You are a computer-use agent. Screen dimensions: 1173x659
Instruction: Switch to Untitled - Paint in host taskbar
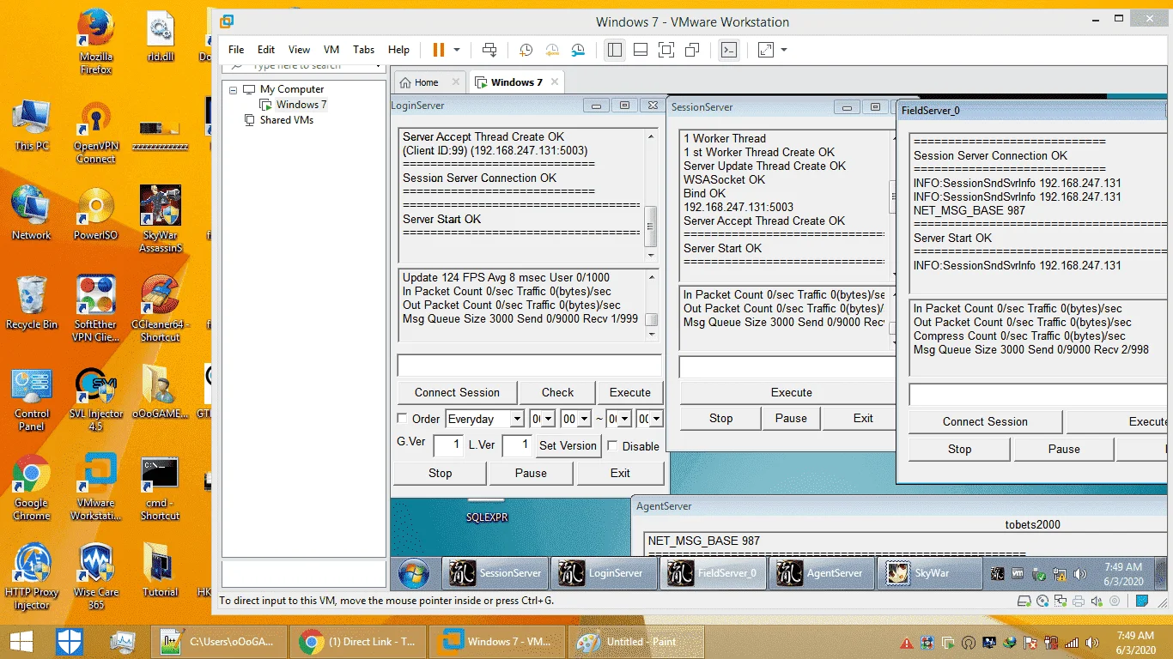click(x=636, y=642)
